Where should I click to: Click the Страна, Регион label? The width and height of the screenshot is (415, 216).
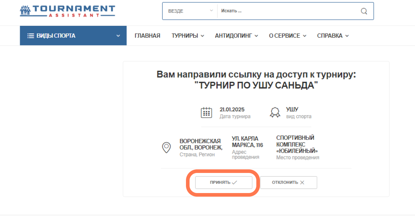197,155
